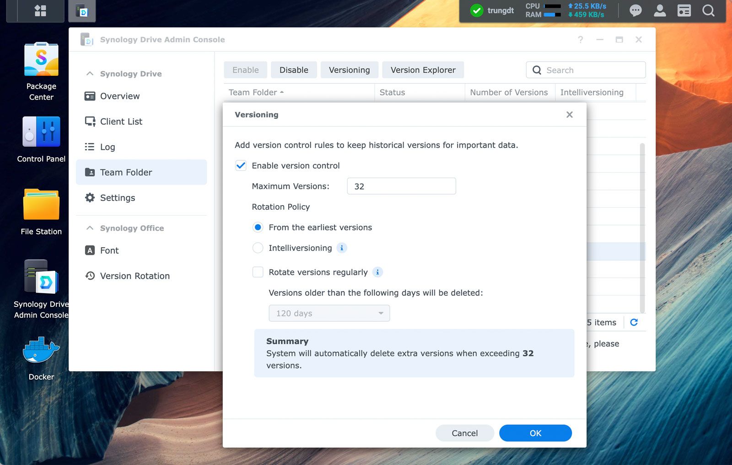Open the DSM global search icon
Viewport: 732px width, 465px height.
(708, 11)
